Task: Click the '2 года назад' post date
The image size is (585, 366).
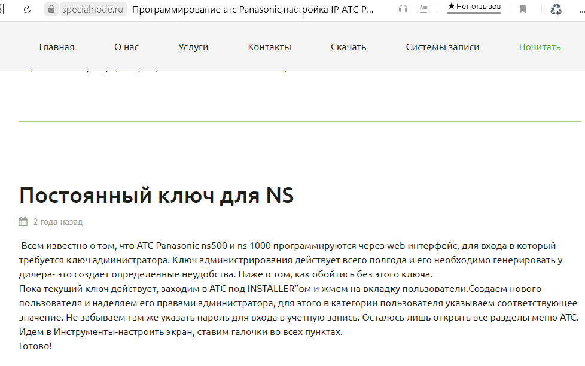Action: [58, 222]
